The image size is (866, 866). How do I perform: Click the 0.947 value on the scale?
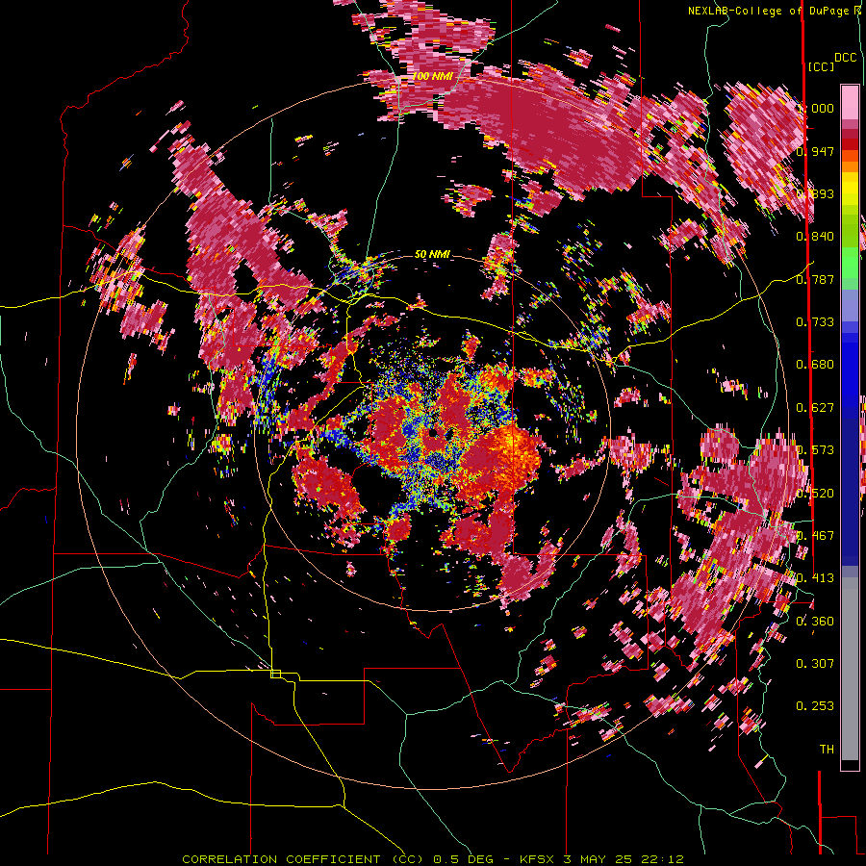(x=815, y=151)
